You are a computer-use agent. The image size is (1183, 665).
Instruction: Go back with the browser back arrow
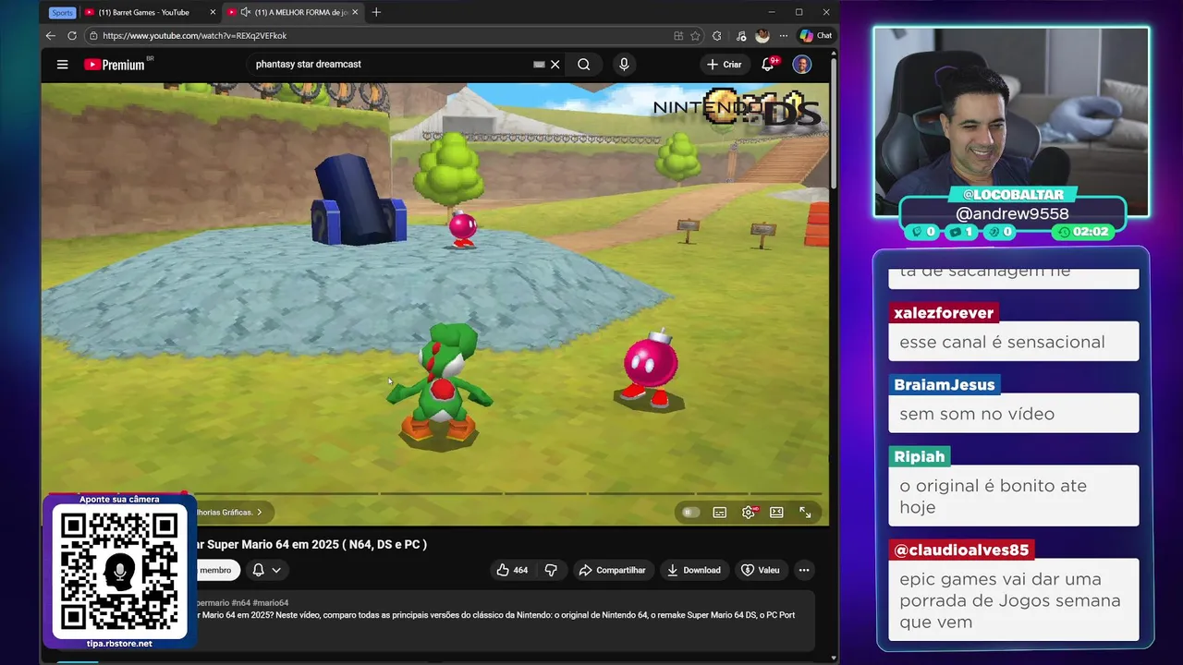tap(51, 36)
